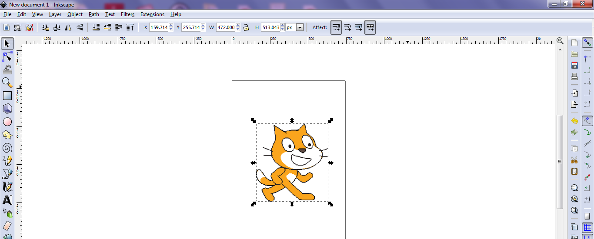The width and height of the screenshot is (594, 239).
Task: Open the Path menu
Action: pyautogui.click(x=94, y=14)
